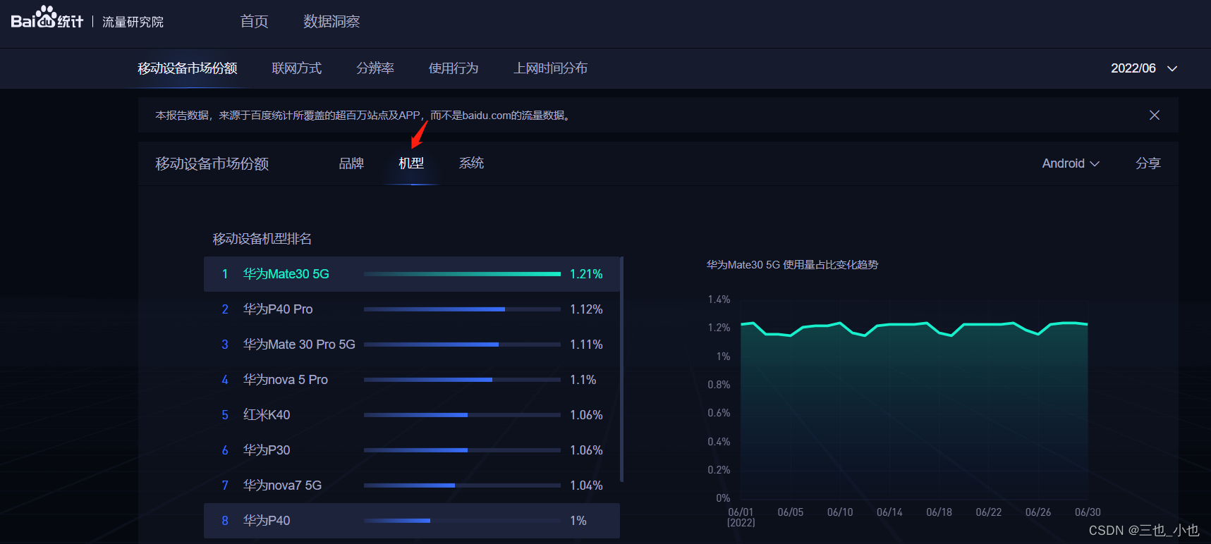The height and width of the screenshot is (544, 1211).
Task: Open the 流量研究院 link
Action: pos(133,22)
